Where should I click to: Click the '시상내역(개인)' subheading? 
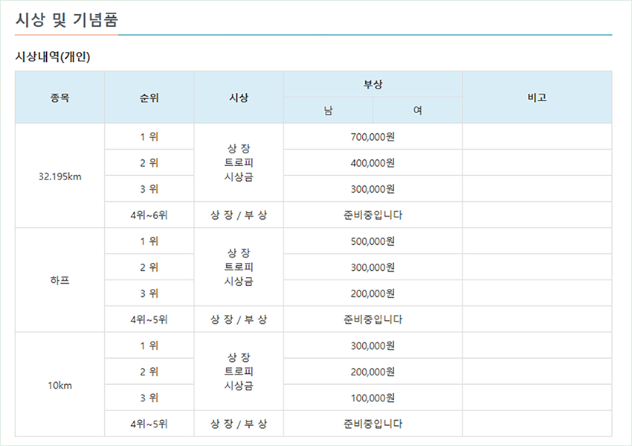point(52,57)
